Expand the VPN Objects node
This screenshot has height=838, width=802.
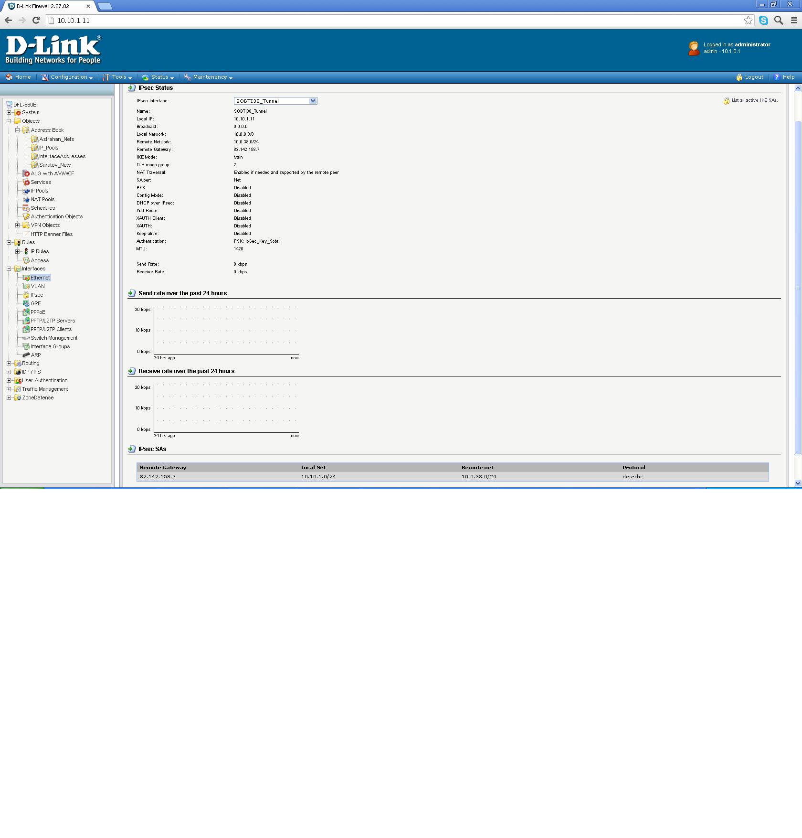click(x=18, y=226)
